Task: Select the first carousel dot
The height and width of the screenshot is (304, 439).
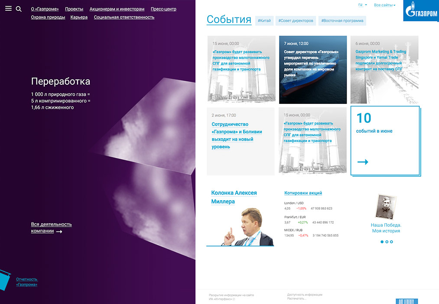Action: [382, 241]
